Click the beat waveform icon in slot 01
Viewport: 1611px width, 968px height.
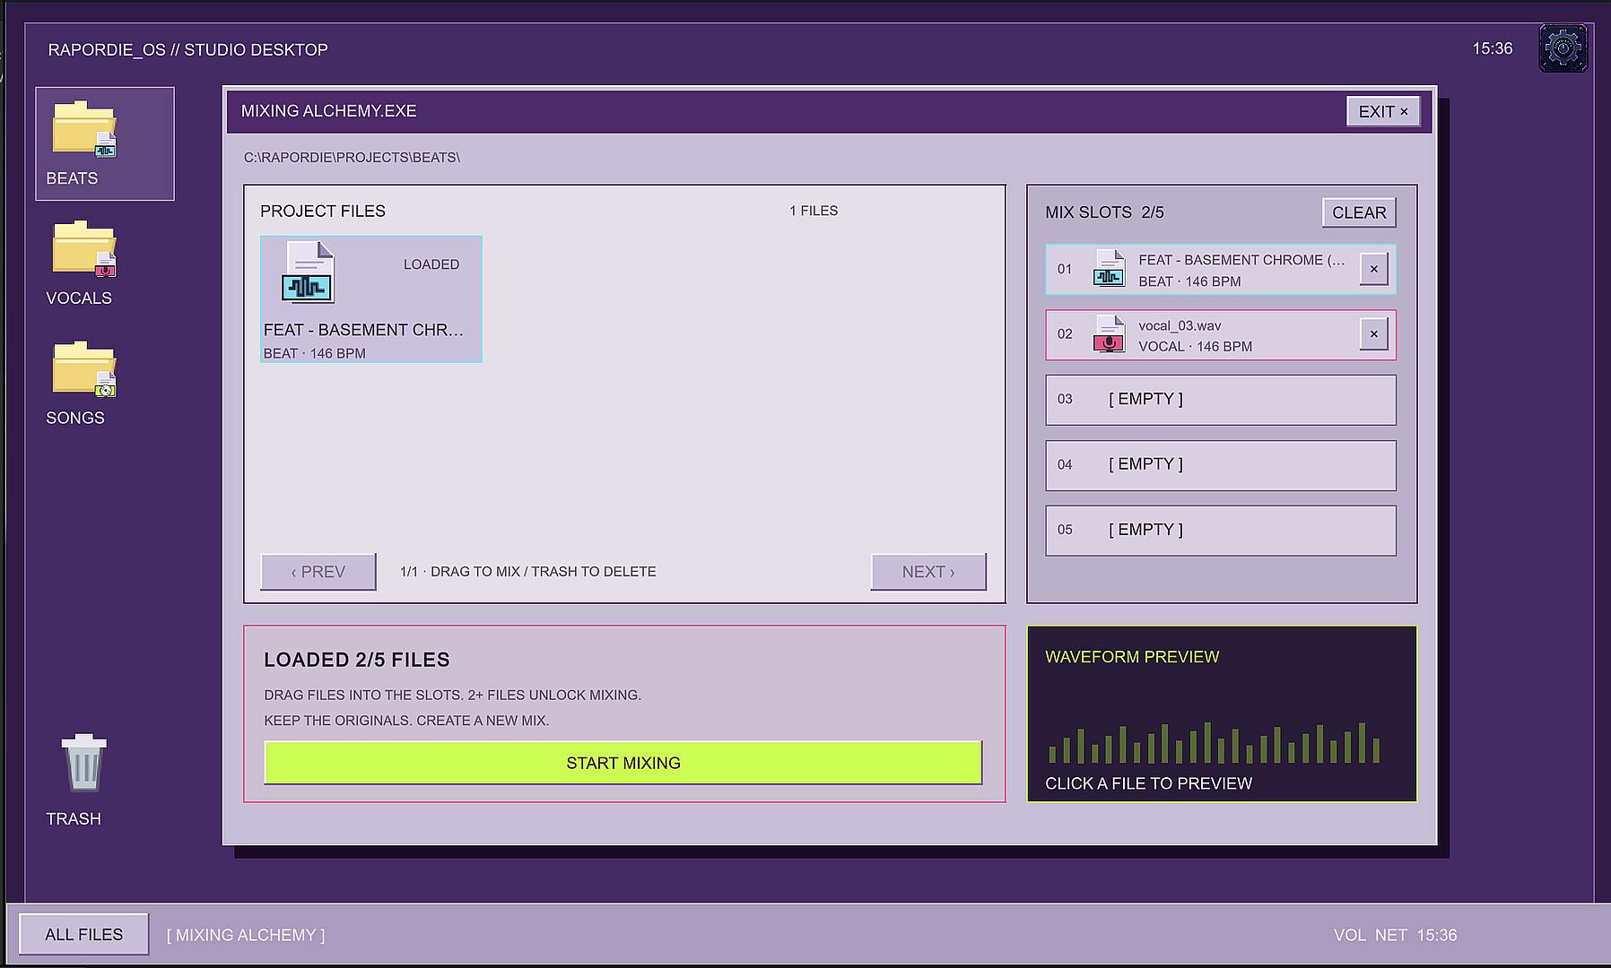[x=1109, y=268]
